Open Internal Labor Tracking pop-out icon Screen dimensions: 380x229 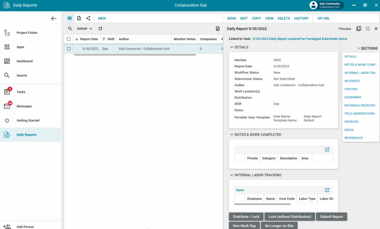[327, 190]
